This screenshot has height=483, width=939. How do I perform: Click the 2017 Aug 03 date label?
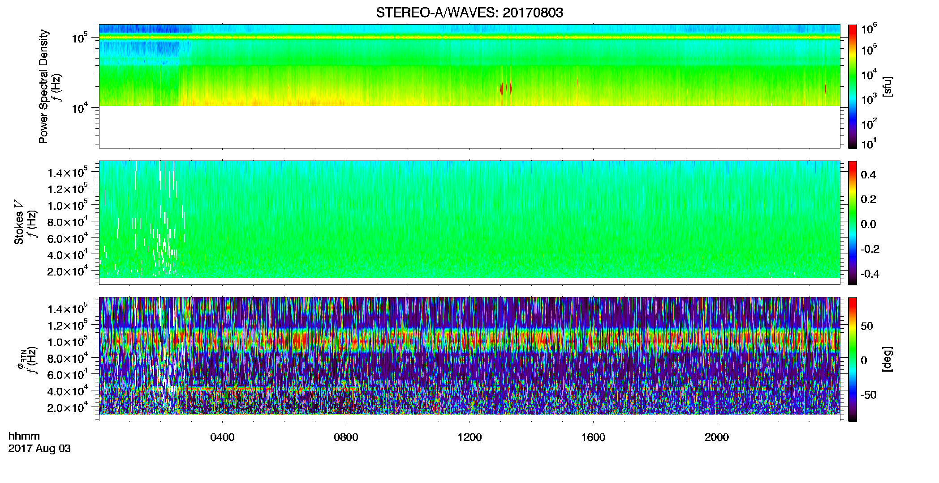point(39,449)
